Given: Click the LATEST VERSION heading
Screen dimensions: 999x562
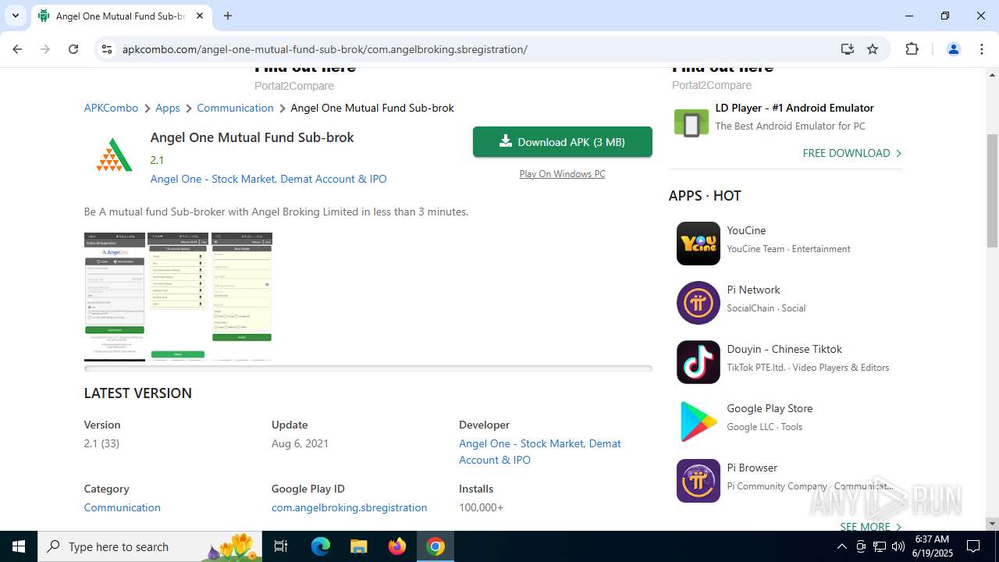Looking at the screenshot, I should tap(138, 393).
